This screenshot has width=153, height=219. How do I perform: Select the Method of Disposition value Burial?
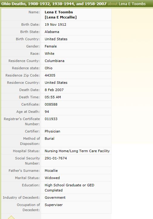point(49,139)
